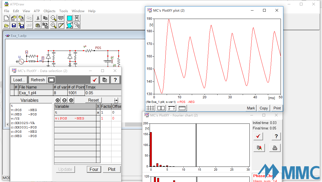Image resolution: width=322 pixels, height=182 pixels.
Task: Save the circuit with the blue floppy icon
Action: (x=14, y=25)
